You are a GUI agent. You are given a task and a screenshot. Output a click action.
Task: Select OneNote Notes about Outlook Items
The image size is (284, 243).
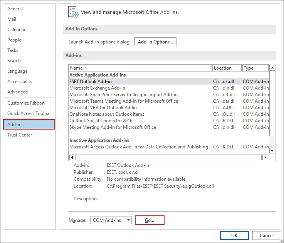tap(169, 114)
